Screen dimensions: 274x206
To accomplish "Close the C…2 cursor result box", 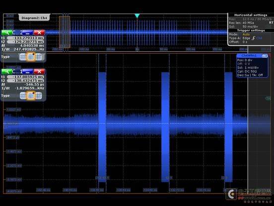I will click(x=39, y=32).
